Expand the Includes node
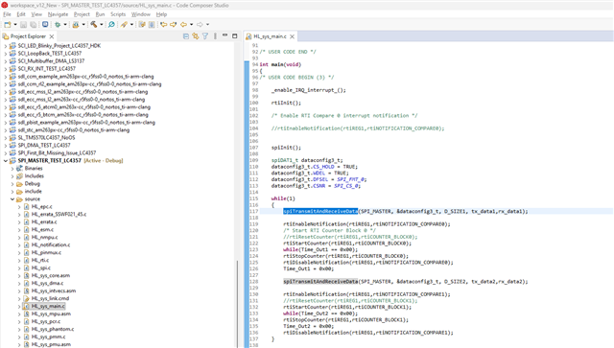The image size is (614, 348). pyautogui.click(x=12, y=176)
